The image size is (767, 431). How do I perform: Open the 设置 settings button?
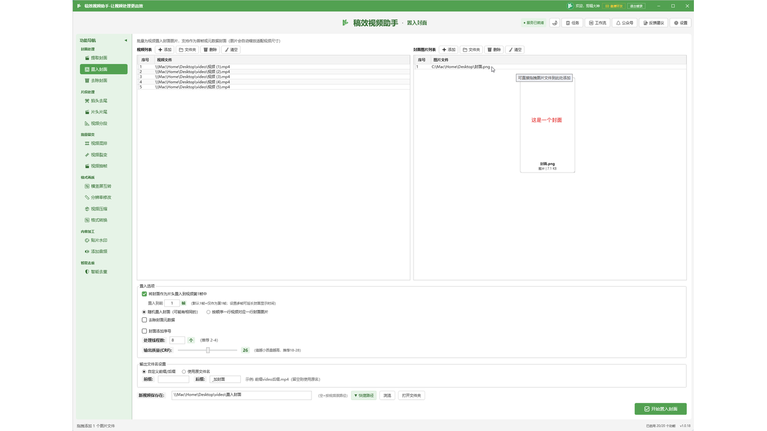[x=681, y=23]
